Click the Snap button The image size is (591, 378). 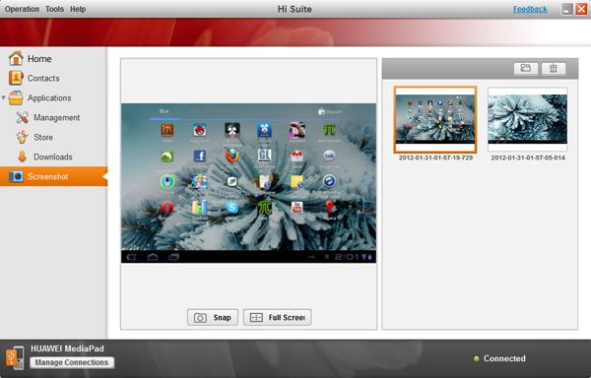click(x=213, y=317)
